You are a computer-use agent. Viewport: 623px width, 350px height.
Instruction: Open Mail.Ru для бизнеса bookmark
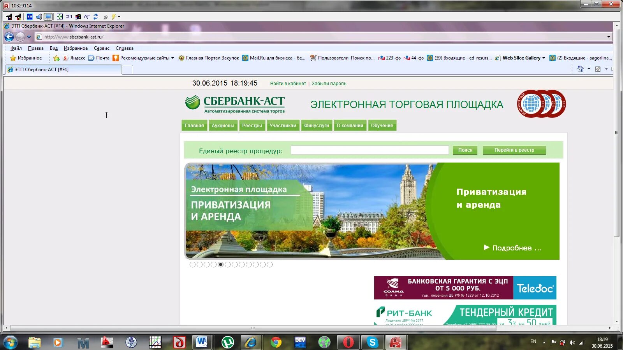(x=274, y=58)
